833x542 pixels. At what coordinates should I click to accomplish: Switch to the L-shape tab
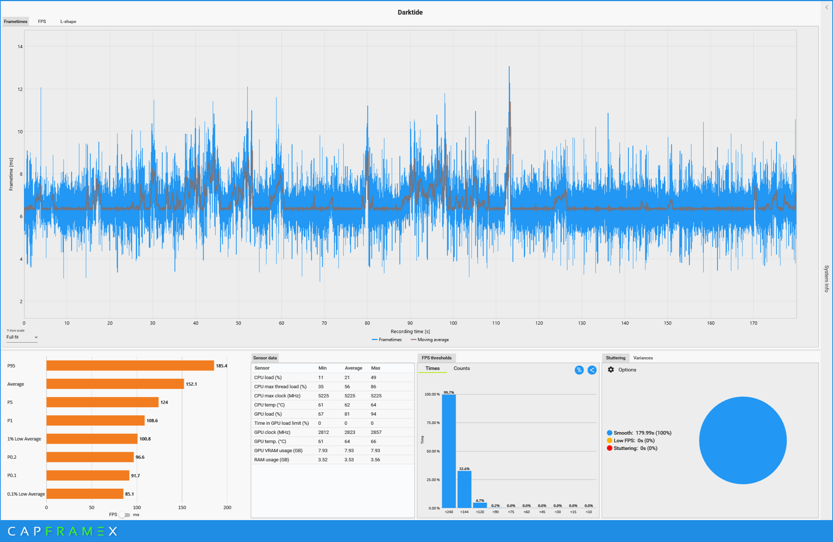(68, 22)
